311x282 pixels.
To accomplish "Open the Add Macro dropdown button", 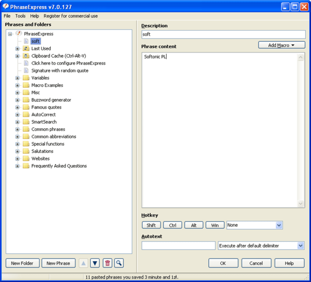I will pos(281,45).
